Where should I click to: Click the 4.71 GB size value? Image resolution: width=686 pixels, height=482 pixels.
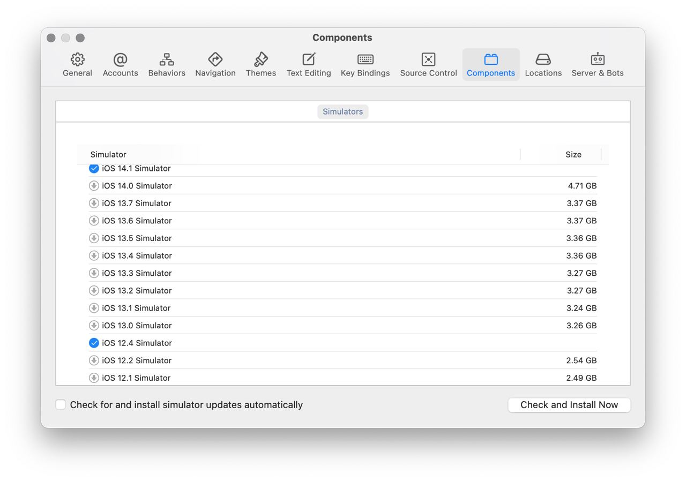click(582, 186)
